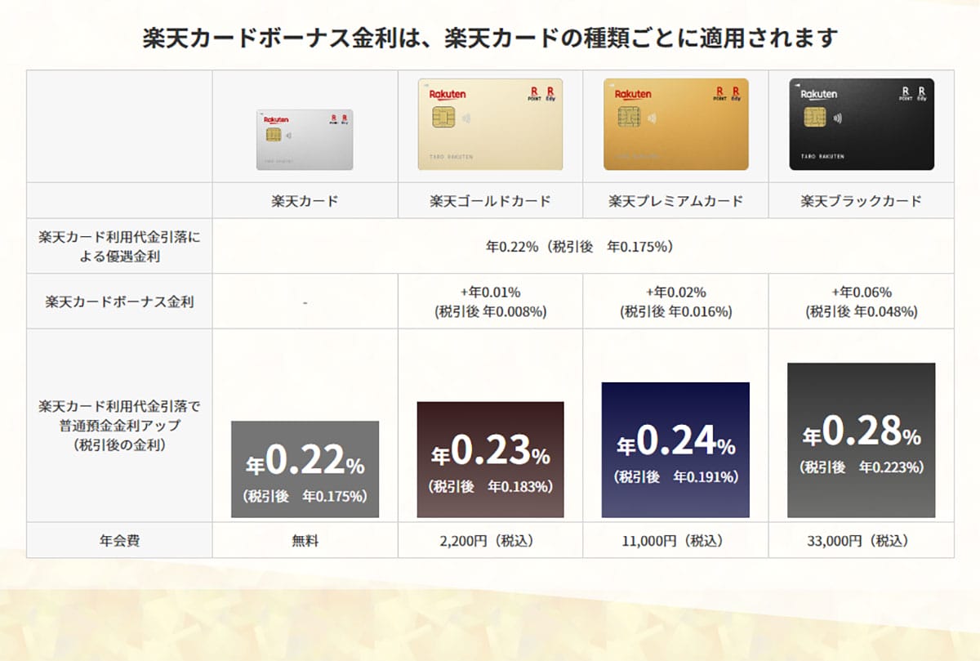Click the dark gray 年0.28% rate box
This screenshot has height=661, width=980.
click(862, 440)
